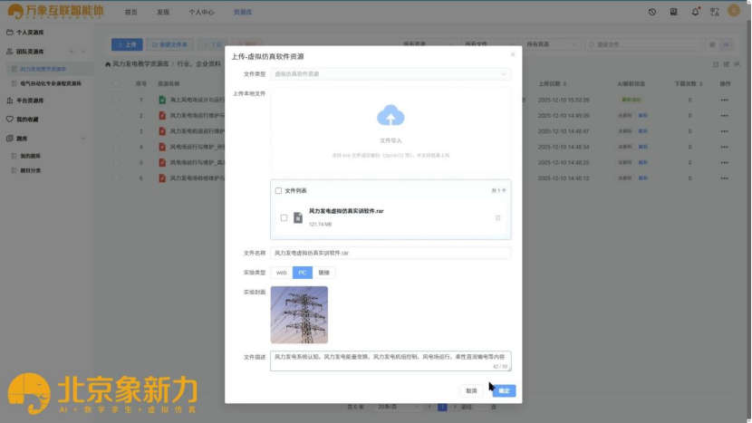Viewport: 752px width, 423px height.
Task: Open the notification bell icon
Action: click(695, 12)
